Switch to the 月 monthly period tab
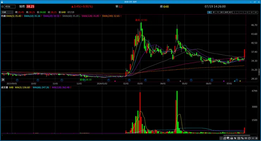Screen dimensions: 261x141 [x=218, y=12]
